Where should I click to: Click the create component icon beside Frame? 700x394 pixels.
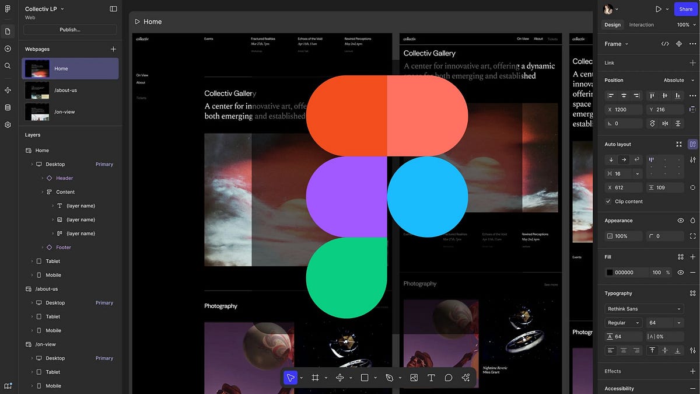(678, 44)
